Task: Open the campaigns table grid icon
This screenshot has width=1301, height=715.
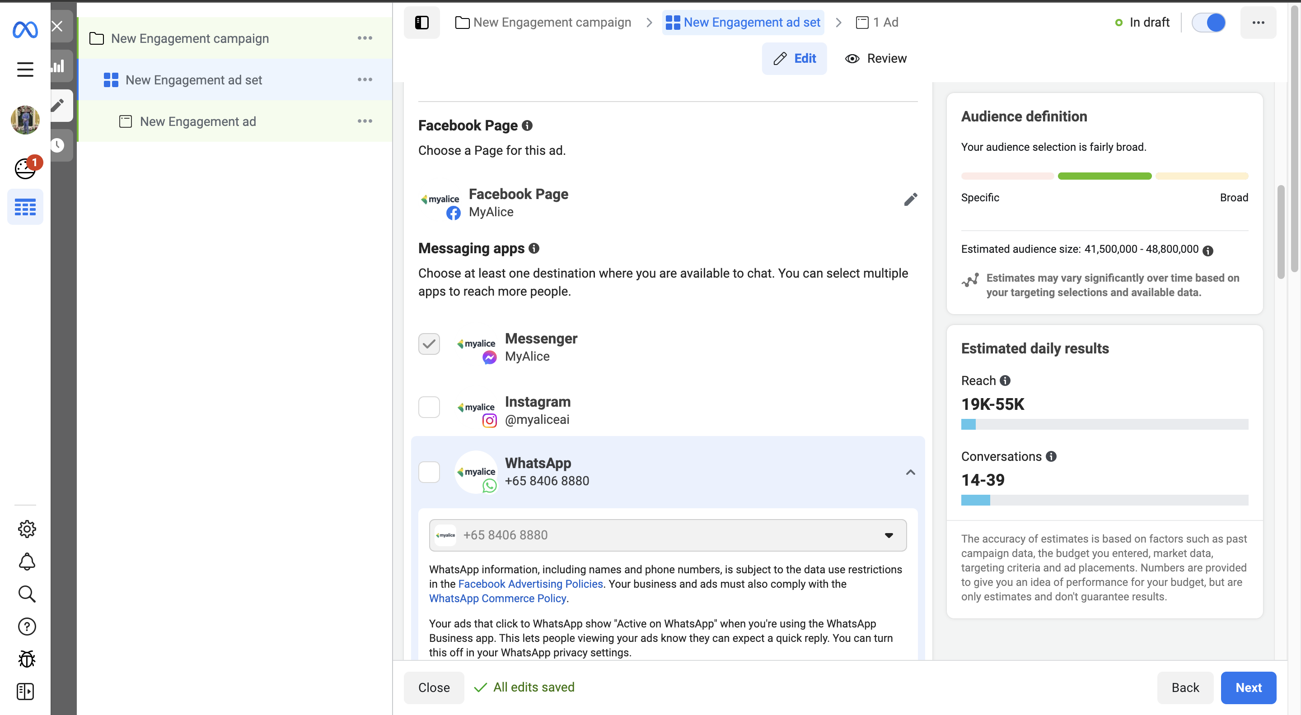Action: point(25,207)
